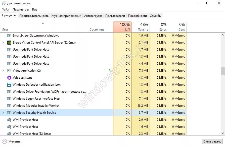225x147 pixels.
Task: Click the 2,3 МБ memory value
Action: [143, 133]
